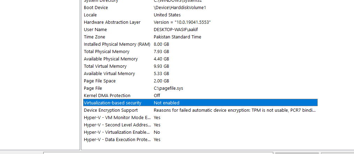The width and height of the screenshot is (354, 154).
Task: Select Hyper-V Data Execution Protection row
Action: coord(117,140)
